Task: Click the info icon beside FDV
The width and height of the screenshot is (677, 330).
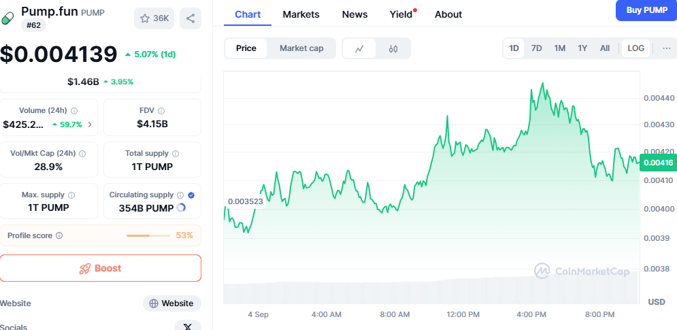Action: tap(158, 110)
